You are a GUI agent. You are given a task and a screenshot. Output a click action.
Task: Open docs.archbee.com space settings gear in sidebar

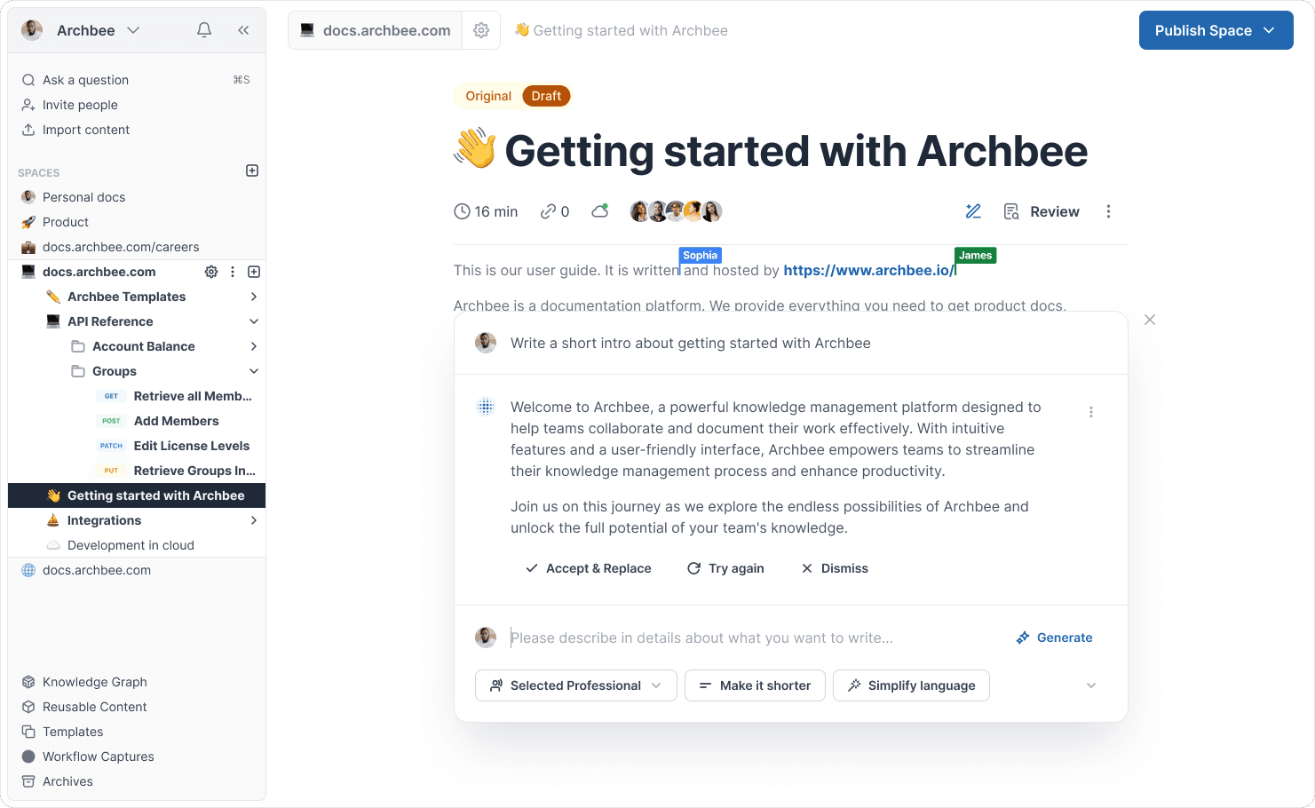(x=211, y=272)
